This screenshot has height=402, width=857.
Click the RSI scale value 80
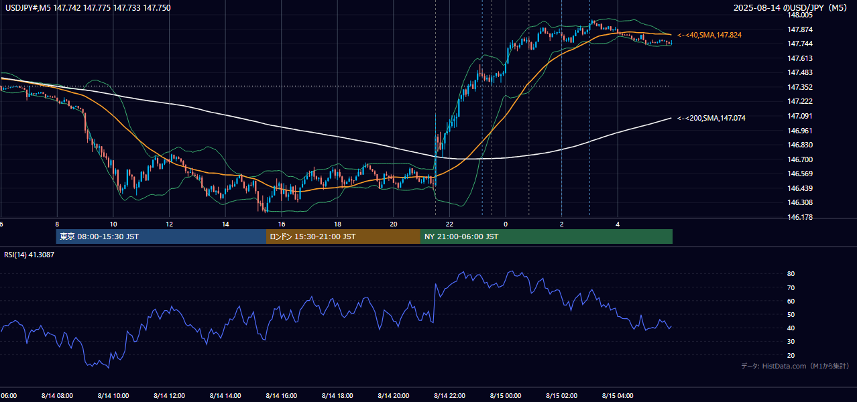tap(791, 274)
